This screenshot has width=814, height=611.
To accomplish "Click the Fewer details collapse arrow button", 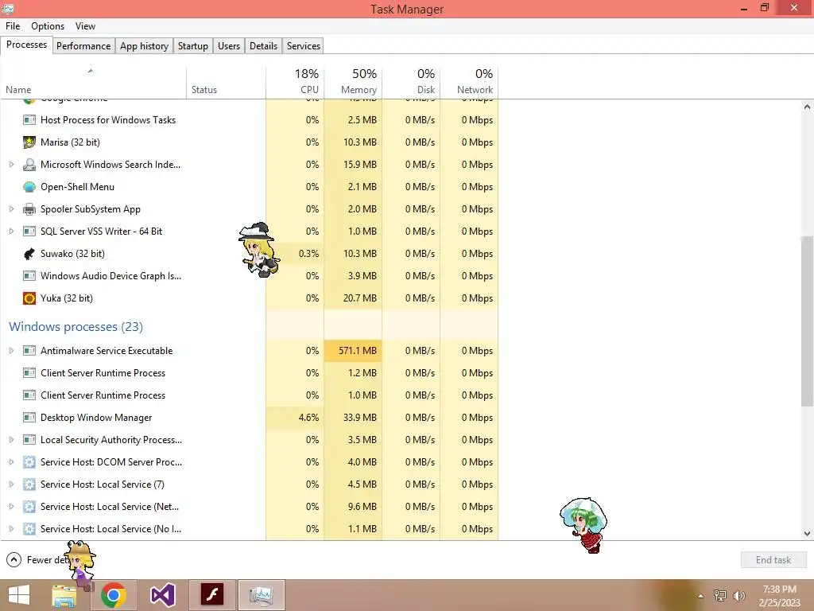I will 14,559.
